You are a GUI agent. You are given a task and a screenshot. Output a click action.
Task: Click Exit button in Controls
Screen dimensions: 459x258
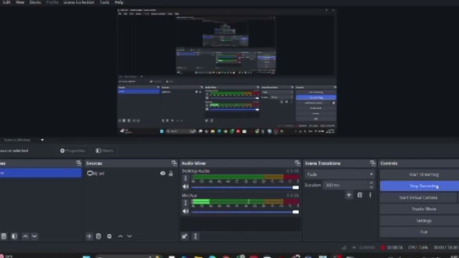[x=420, y=232]
